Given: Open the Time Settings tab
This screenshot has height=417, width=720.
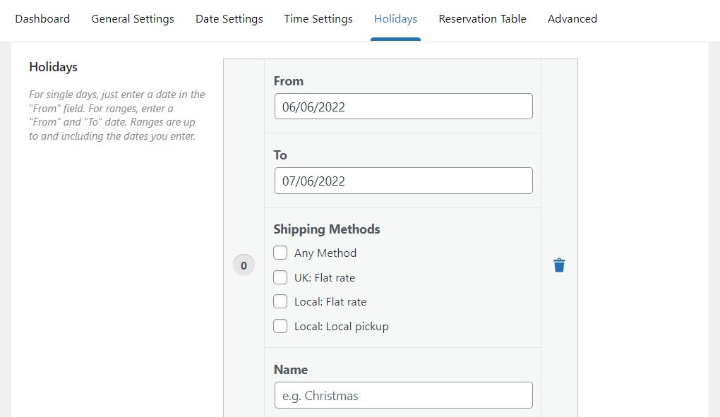Looking at the screenshot, I should 318,19.
